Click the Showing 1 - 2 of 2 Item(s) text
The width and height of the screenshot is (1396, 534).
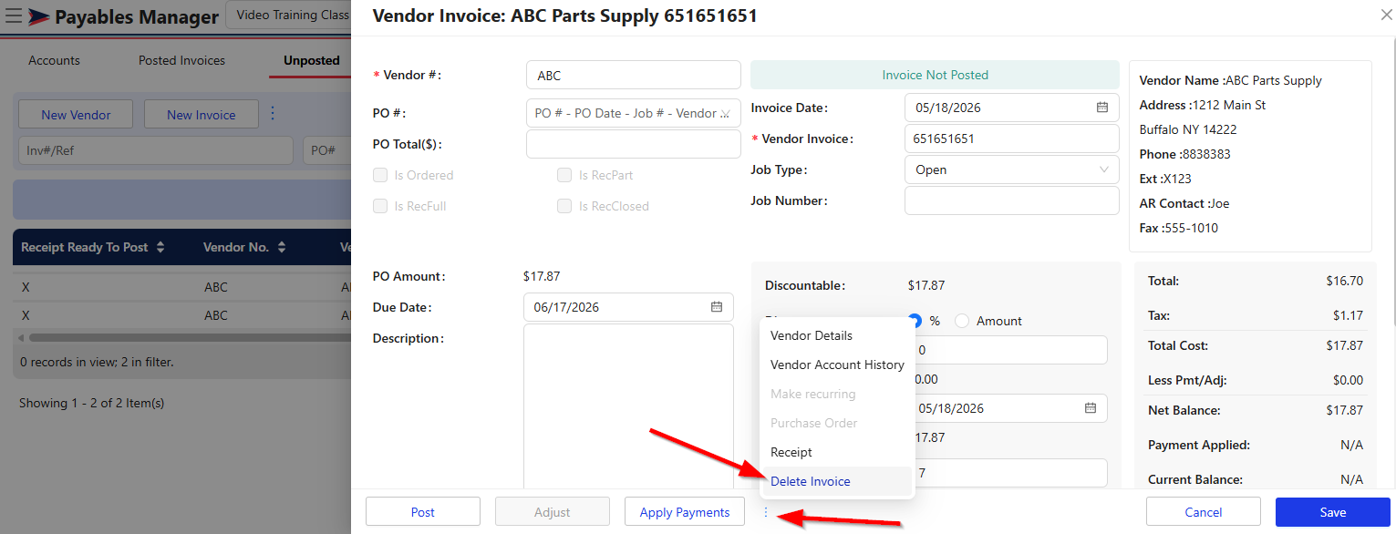(x=92, y=403)
